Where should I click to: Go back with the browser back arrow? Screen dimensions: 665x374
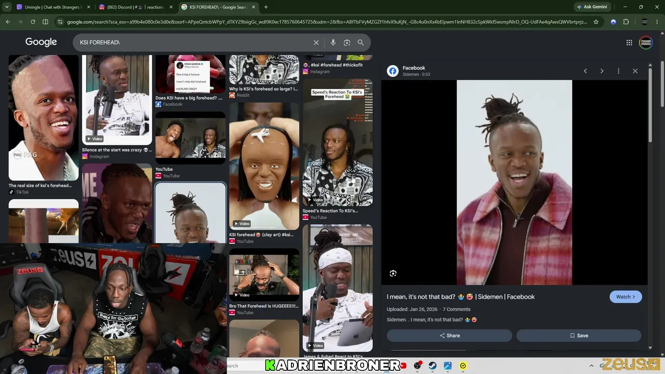[8, 22]
